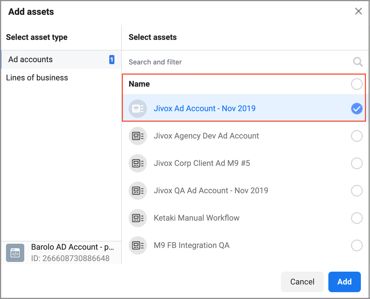Click the Barolo AD Account code icon
Screen dimensions: 370x299
tap(15, 253)
